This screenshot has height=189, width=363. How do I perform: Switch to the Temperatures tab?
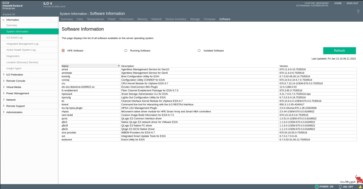coord(95,19)
